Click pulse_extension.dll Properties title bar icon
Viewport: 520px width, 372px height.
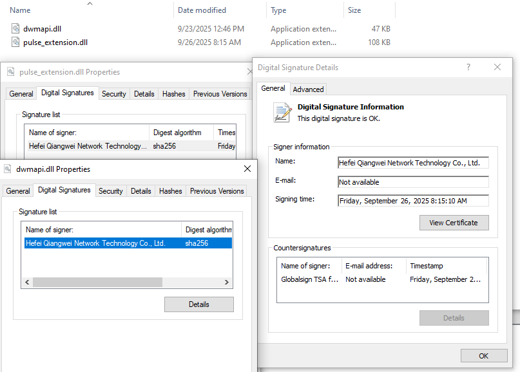tap(11, 72)
